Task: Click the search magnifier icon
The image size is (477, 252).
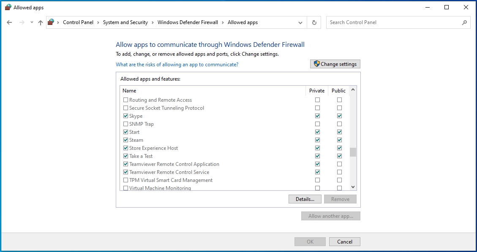Action: [x=464, y=22]
